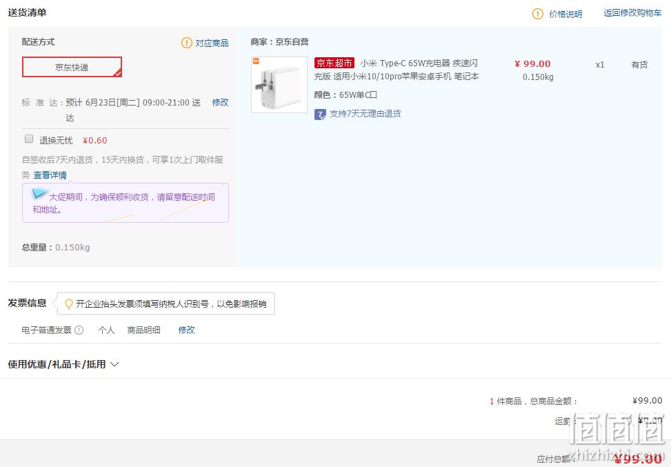This screenshot has height=467, width=671.
Task: Open the Xiaomi charger product thumbnail
Action: [279, 85]
